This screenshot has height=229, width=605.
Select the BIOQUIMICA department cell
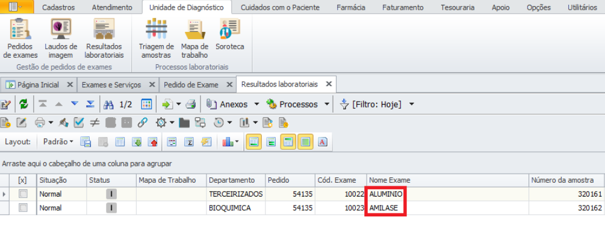236,208
